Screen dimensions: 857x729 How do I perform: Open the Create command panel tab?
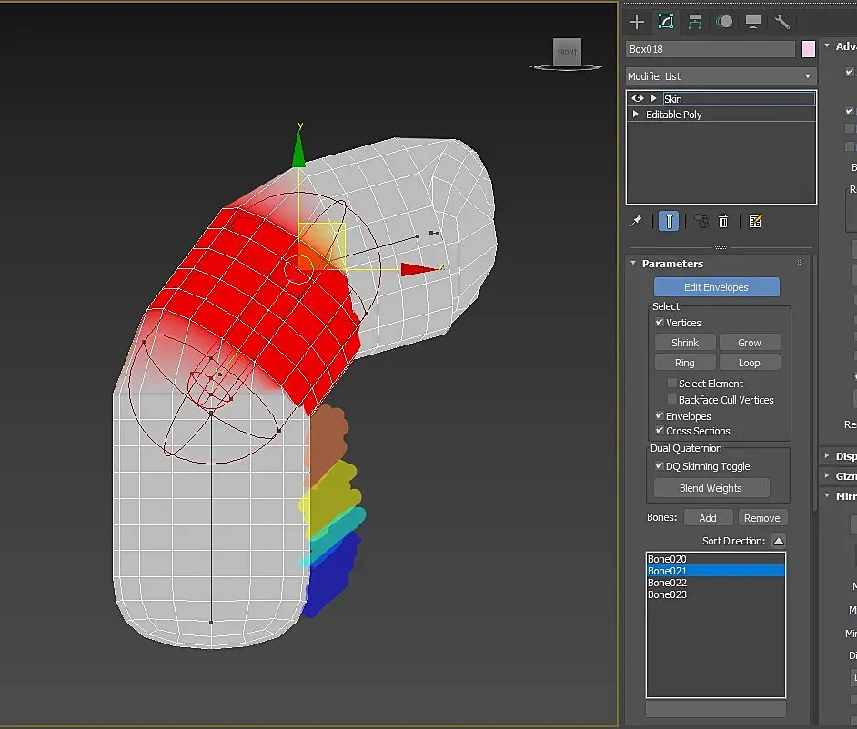[x=637, y=22]
